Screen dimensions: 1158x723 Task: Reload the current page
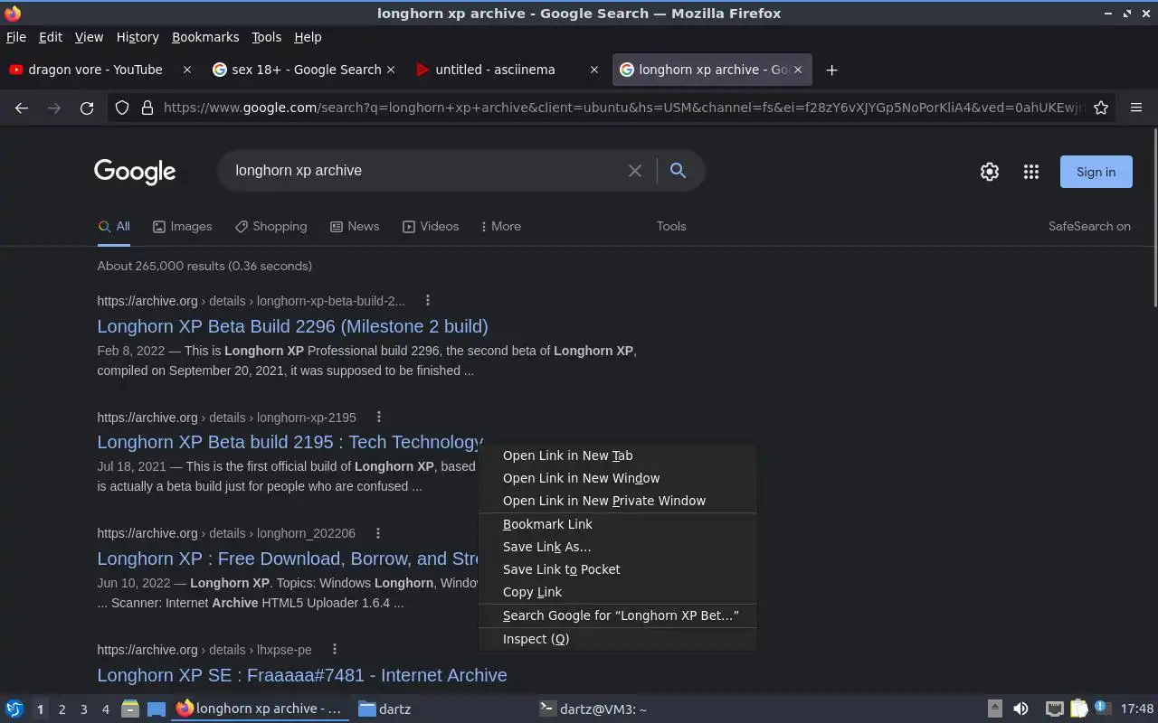pos(87,108)
